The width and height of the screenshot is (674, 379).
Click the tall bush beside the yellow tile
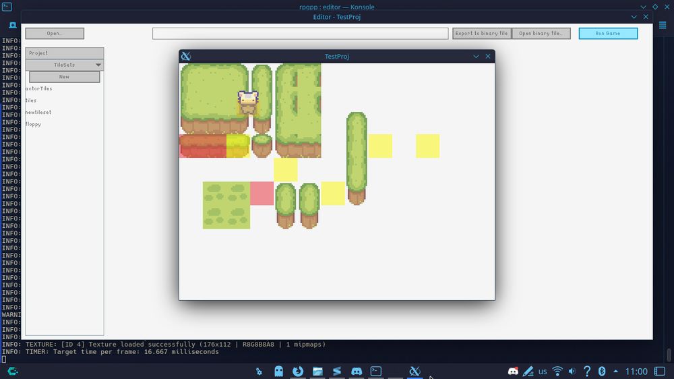pos(357,158)
